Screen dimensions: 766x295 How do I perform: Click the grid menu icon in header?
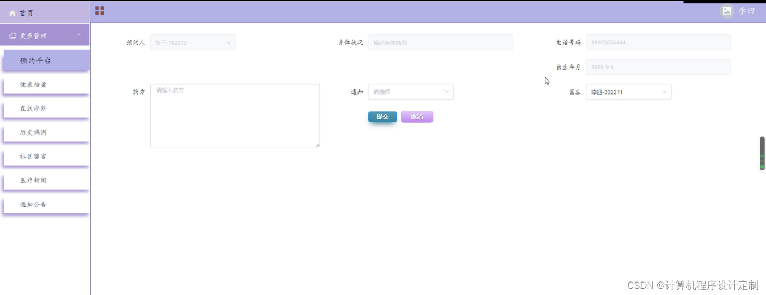pyautogui.click(x=100, y=10)
